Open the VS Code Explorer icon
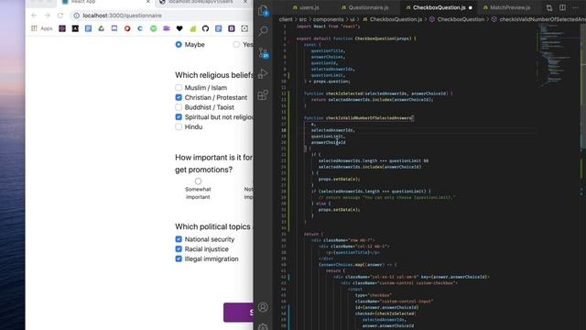The width and height of the screenshot is (586, 330). point(263,10)
